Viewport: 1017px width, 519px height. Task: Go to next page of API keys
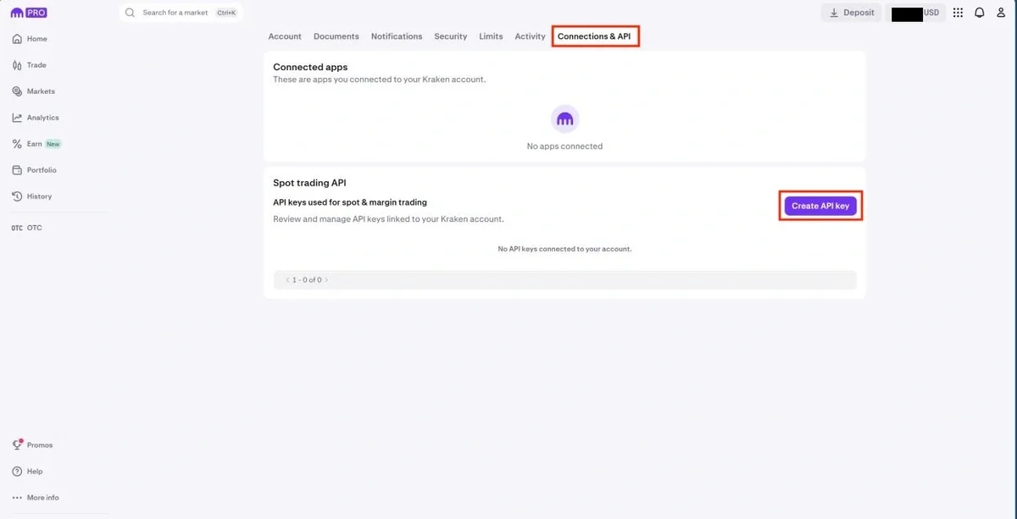tap(326, 279)
